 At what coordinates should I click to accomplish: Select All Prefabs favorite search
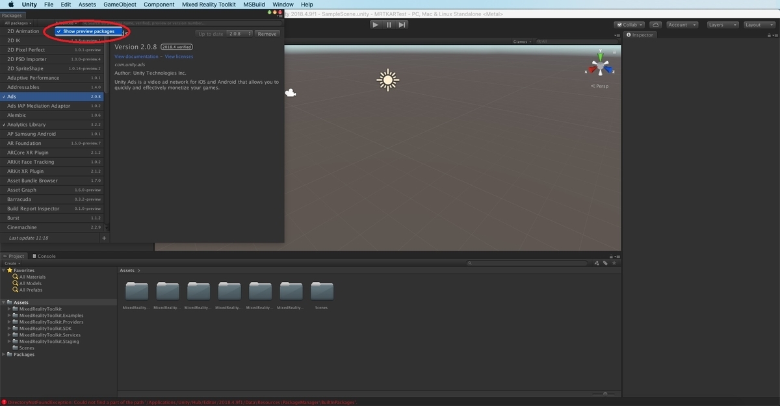click(x=31, y=290)
